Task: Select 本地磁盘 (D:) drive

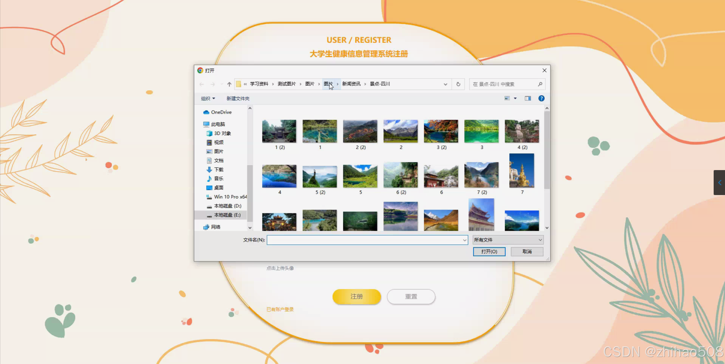Action: pos(227,206)
